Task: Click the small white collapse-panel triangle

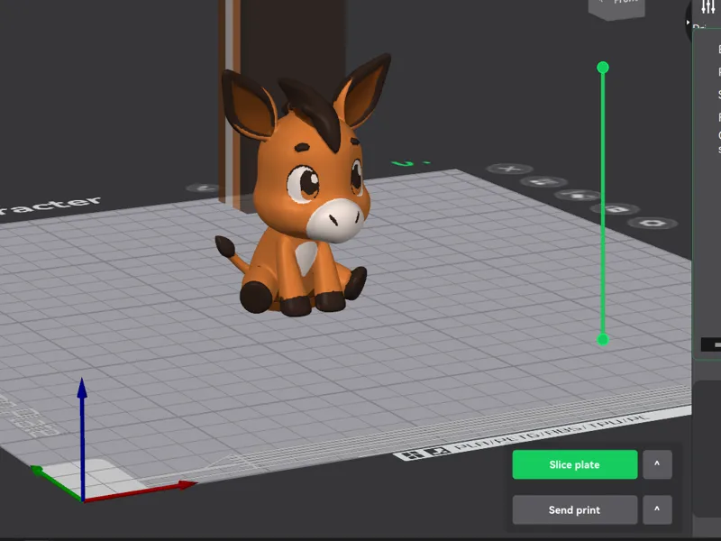Action: pyautogui.click(x=688, y=22)
